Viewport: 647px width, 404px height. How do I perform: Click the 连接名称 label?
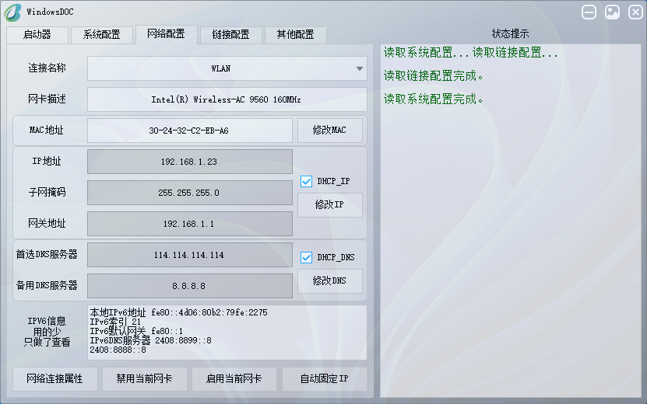click(x=47, y=68)
